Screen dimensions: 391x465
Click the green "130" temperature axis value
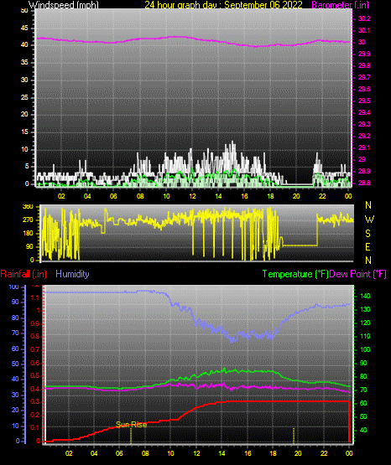(x=365, y=309)
